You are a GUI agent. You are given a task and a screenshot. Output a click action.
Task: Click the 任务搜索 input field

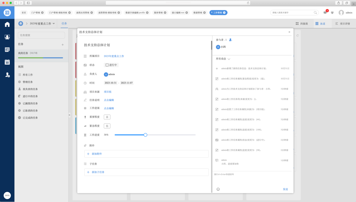tap(41, 35)
